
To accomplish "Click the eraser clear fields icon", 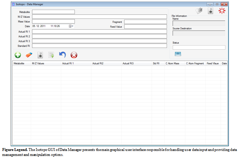I will pyautogui.click(x=29, y=55).
